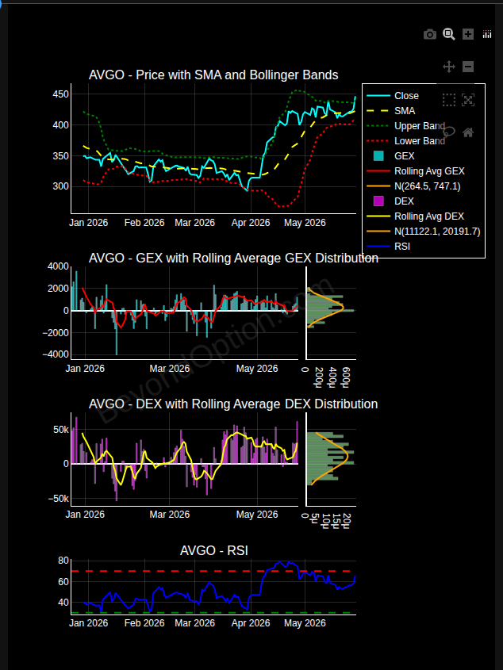Click the orange normal curve in GEX distribution
This screenshot has height=670, width=503.
tap(341, 306)
